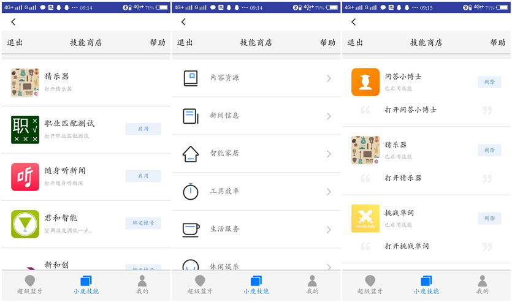Tap the 工具效率 stopwatch icon
The height and width of the screenshot is (302, 512).
[191, 191]
